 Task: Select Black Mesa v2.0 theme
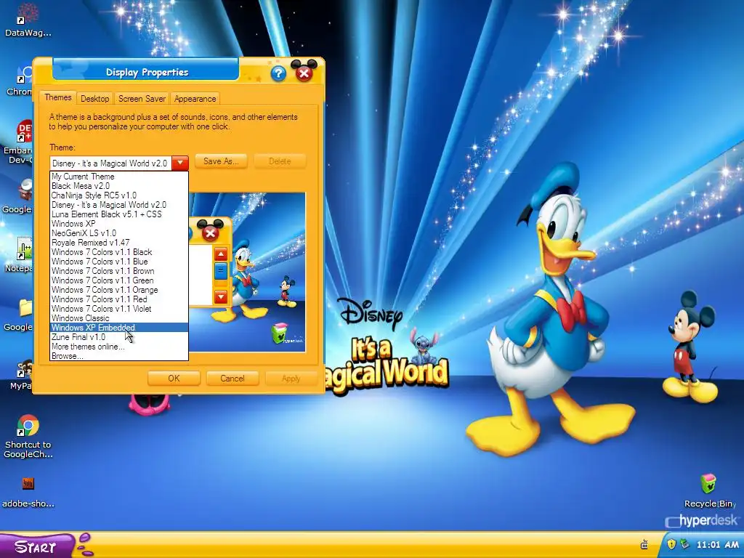[x=119, y=186]
